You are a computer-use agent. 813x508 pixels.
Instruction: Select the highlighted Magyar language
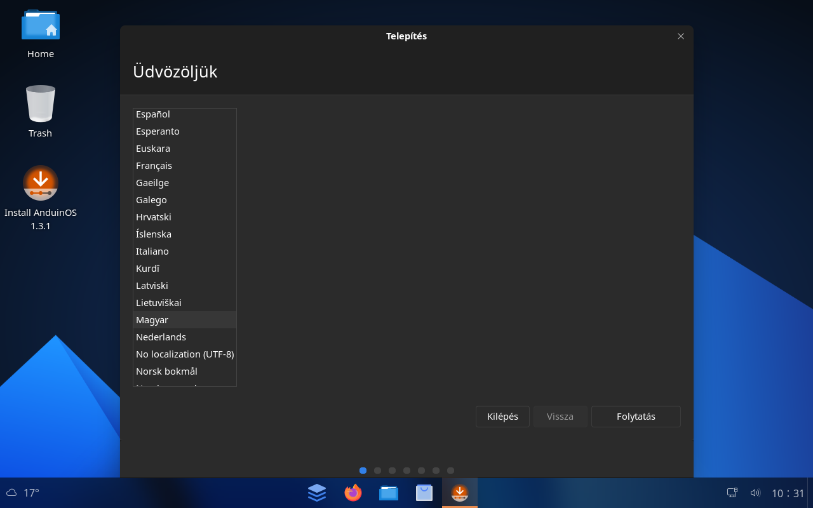click(x=185, y=320)
